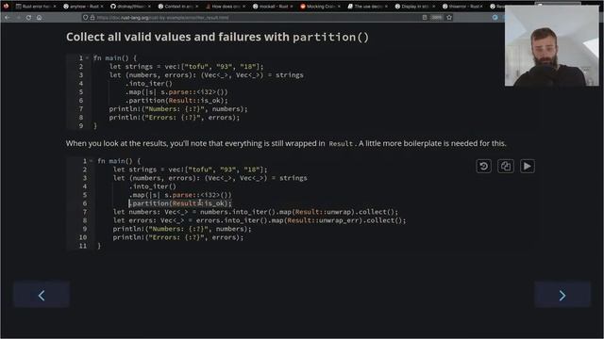Screen dimensions: 604x339
Task: Toggle reader view icon in address bar
Action: (425, 18)
